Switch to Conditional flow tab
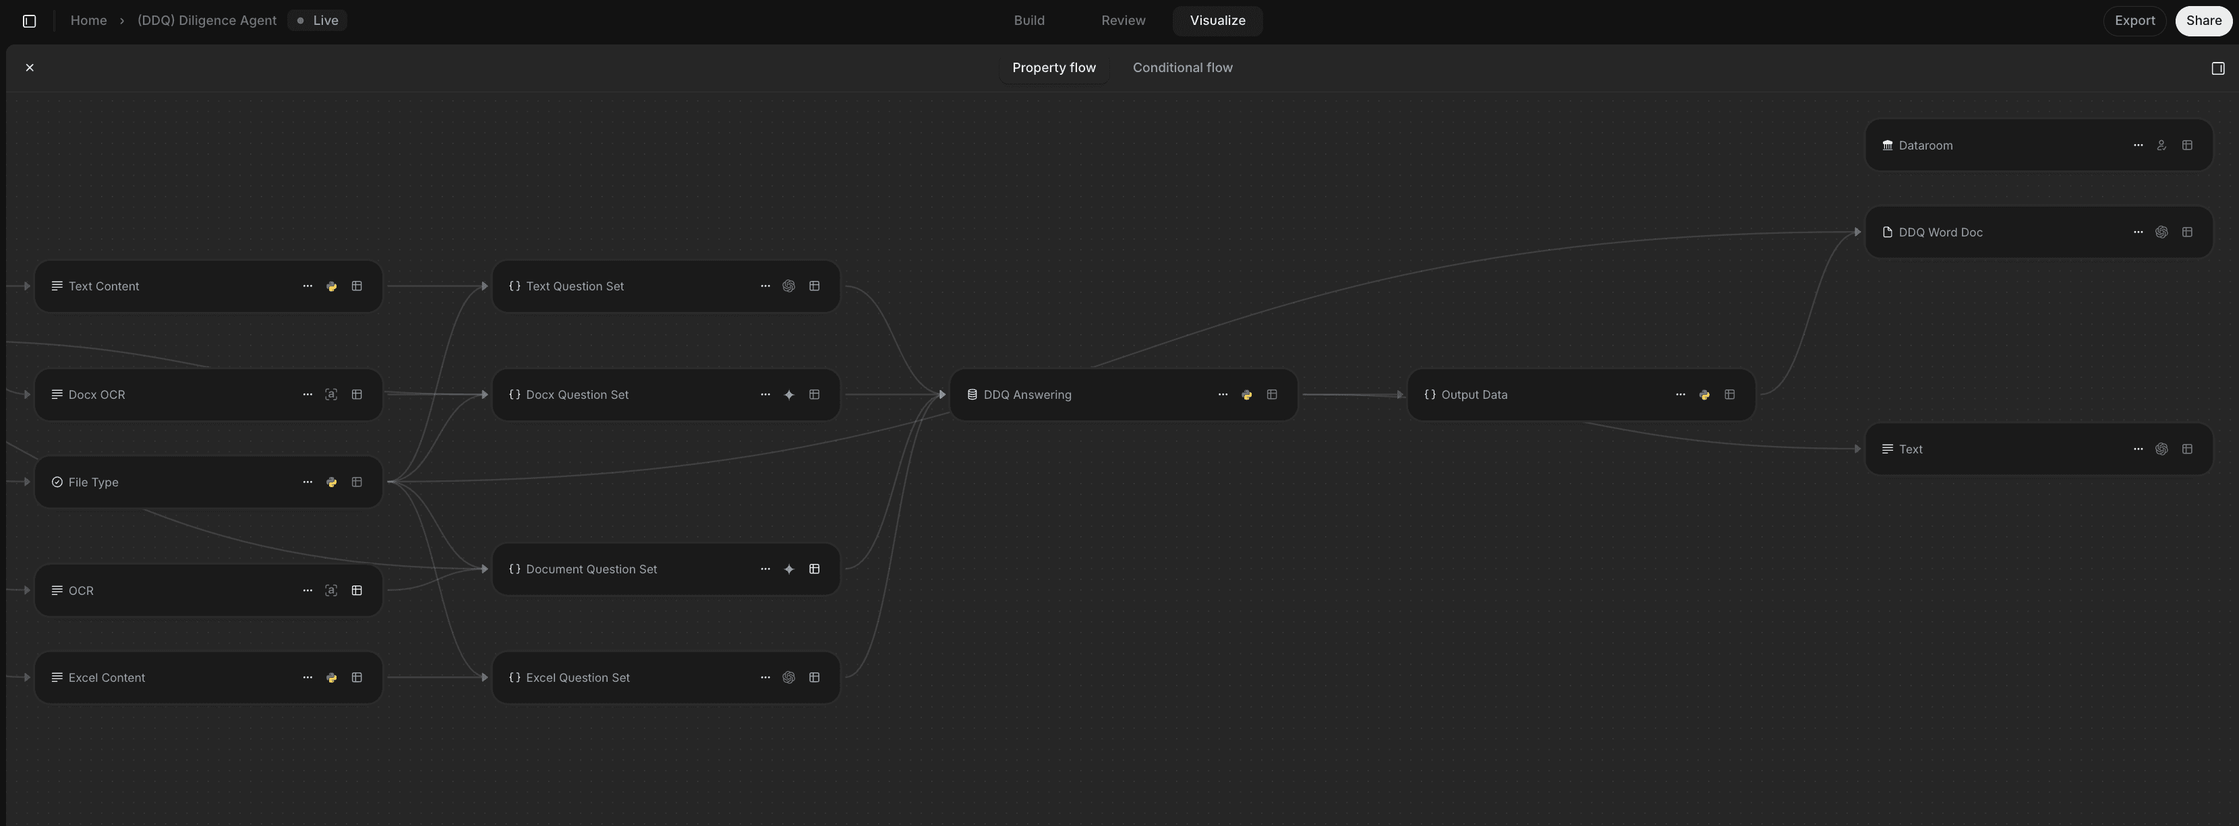The width and height of the screenshot is (2239, 826). coord(1182,68)
